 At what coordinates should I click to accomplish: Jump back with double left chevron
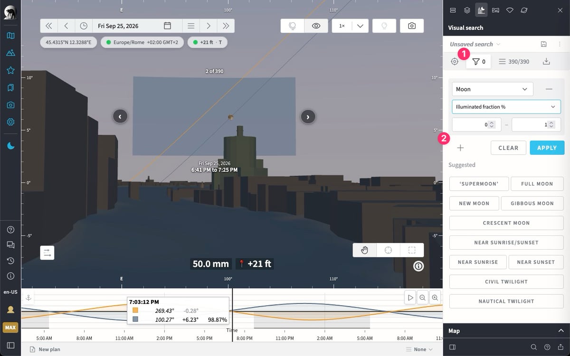[49, 26]
